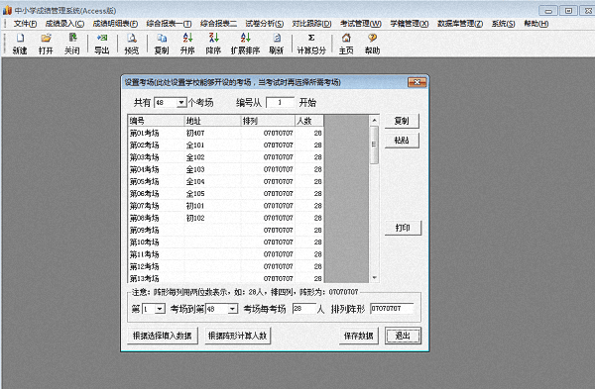Open the 综合报表一(T) menu

pyautogui.click(x=170, y=24)
